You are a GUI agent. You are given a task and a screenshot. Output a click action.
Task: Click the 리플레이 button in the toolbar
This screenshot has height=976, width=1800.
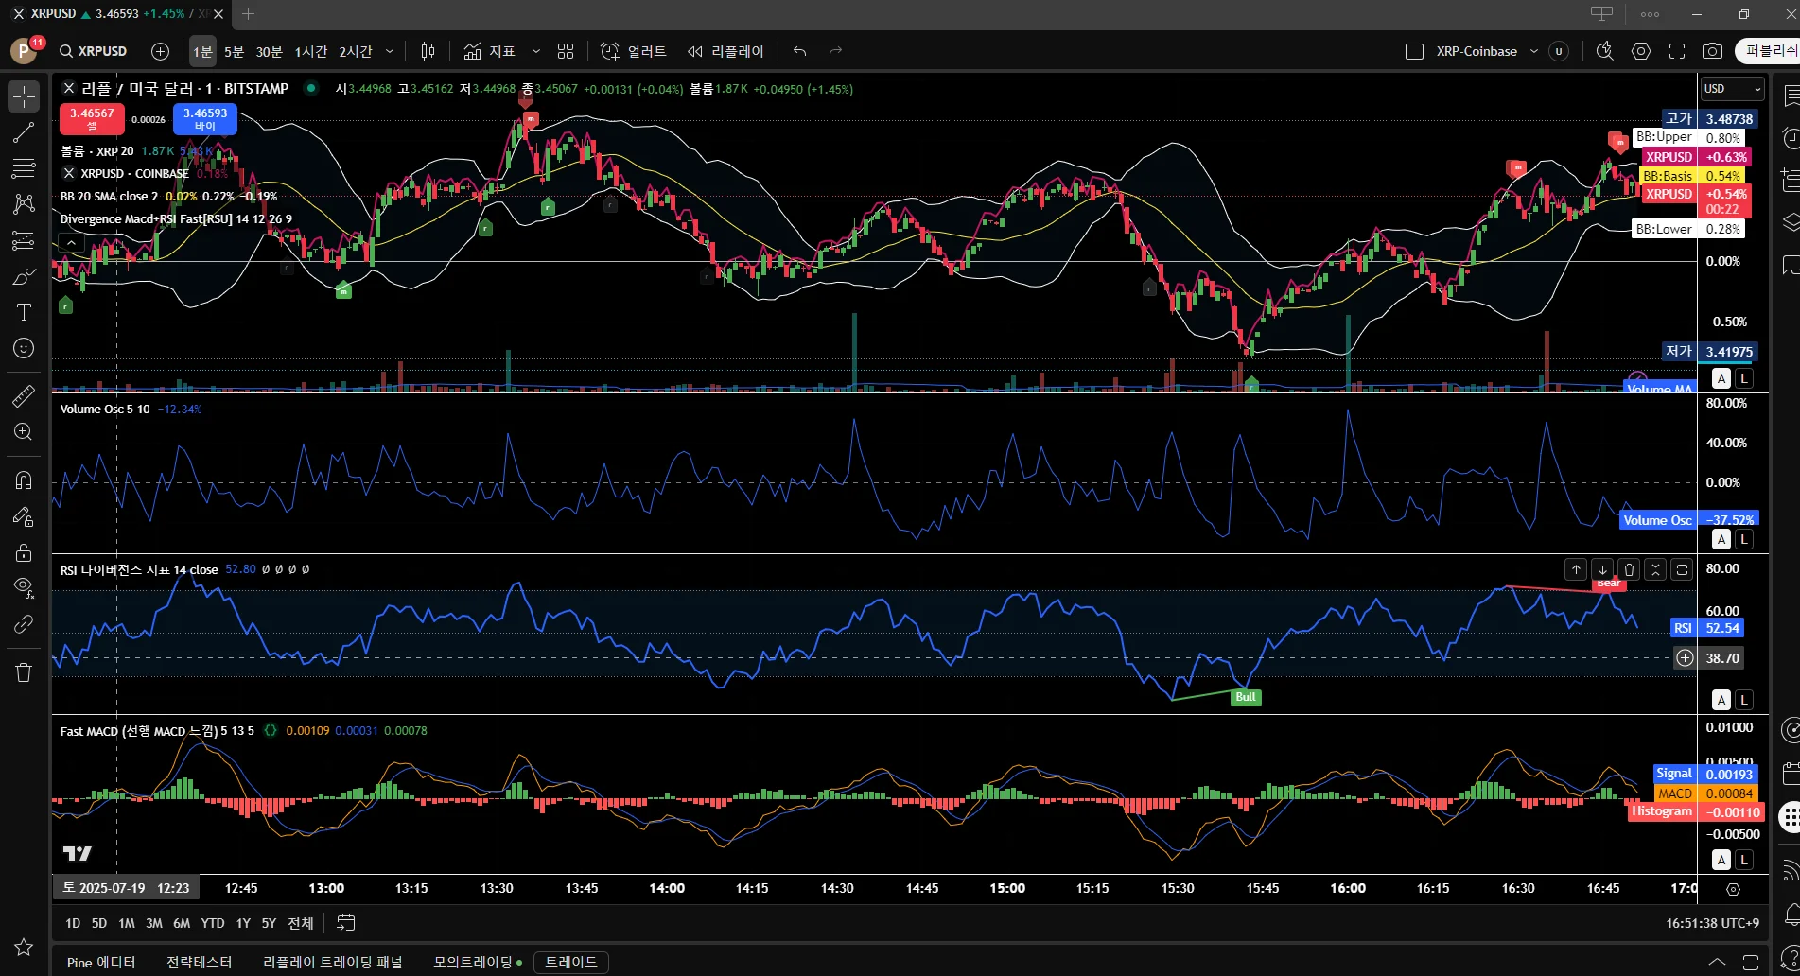click(x=725, y=51)
